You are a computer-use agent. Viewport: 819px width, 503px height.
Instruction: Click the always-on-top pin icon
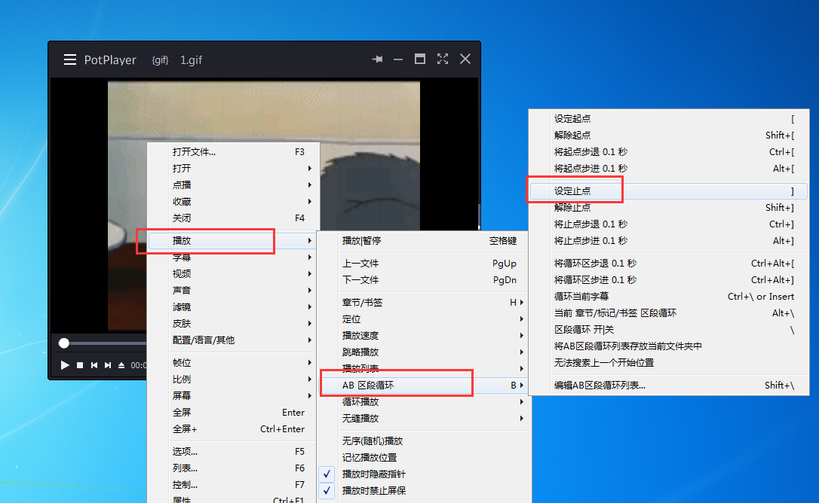[376, 58]
